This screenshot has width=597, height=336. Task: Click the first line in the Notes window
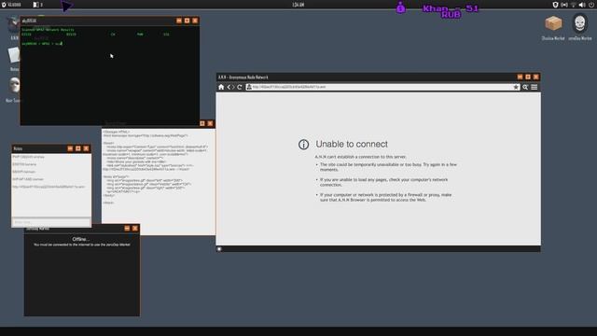[x=28, y=157]
